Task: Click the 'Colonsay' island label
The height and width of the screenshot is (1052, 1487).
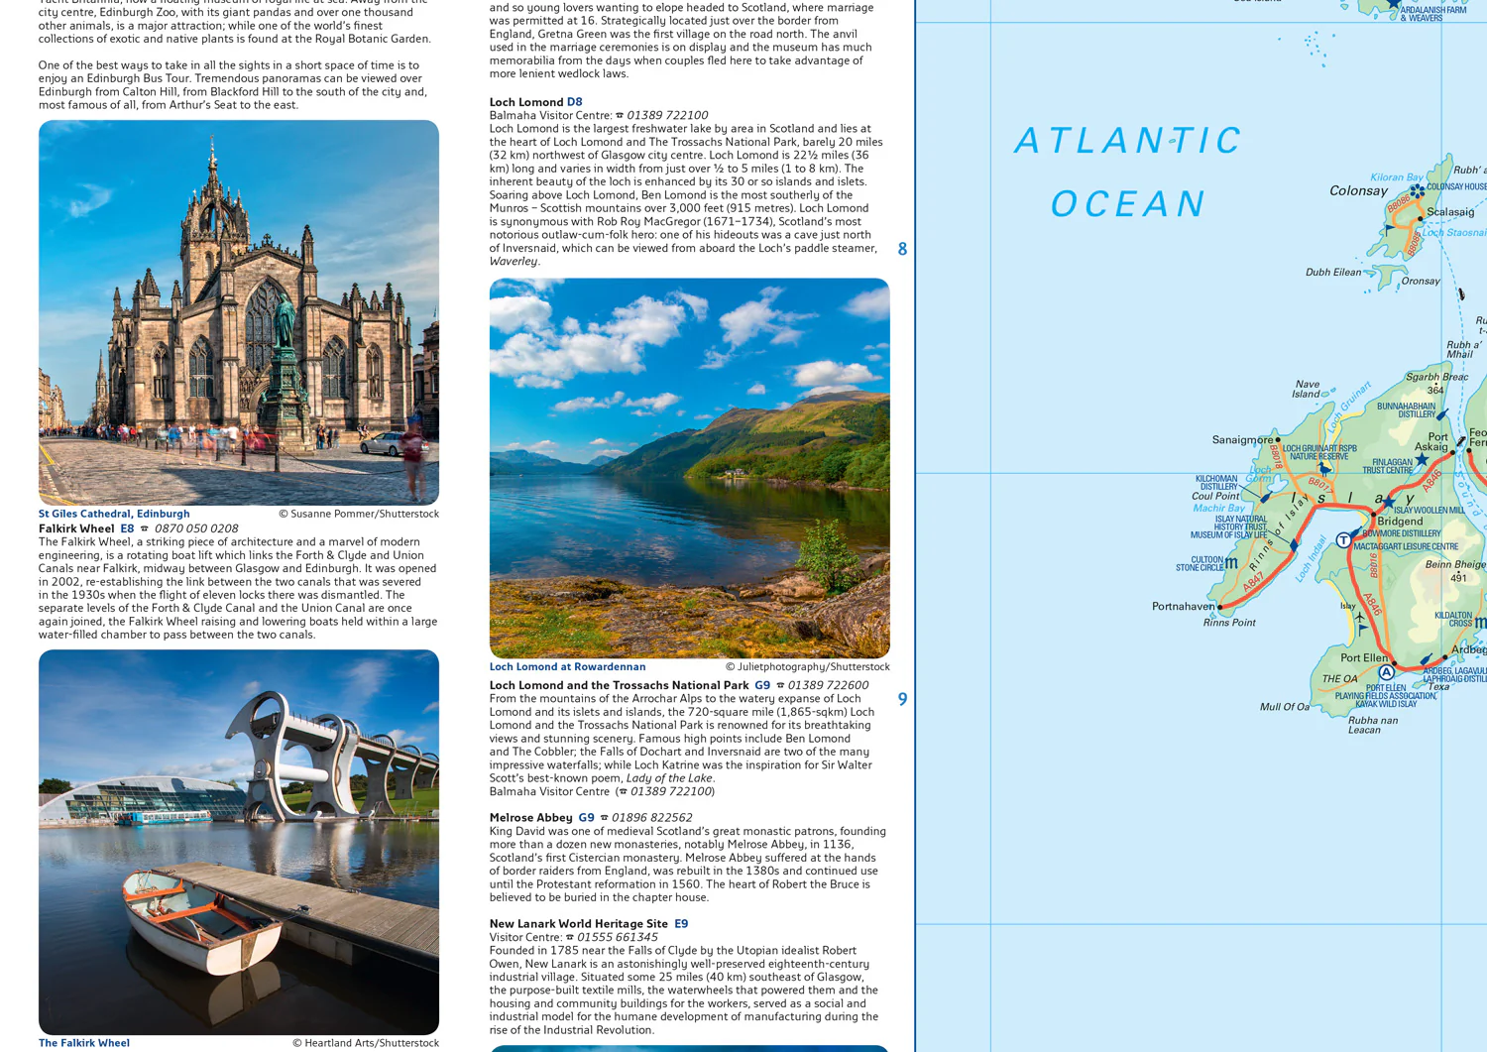Action: point(1358,190)
